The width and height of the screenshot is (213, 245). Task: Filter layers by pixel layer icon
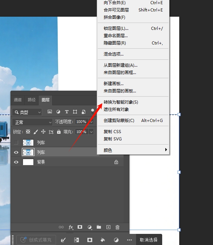50,112
